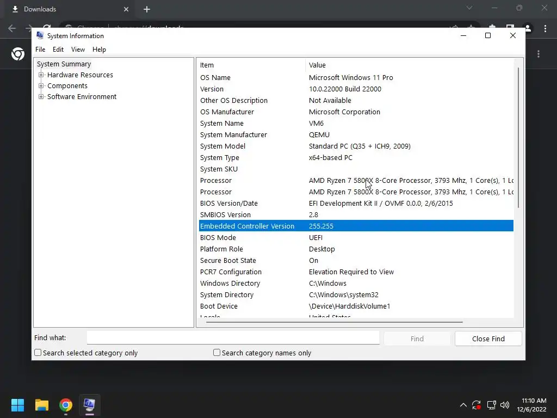Click the System Information title bar icon
Screen dimensions: 557x418
coord(40,35)
